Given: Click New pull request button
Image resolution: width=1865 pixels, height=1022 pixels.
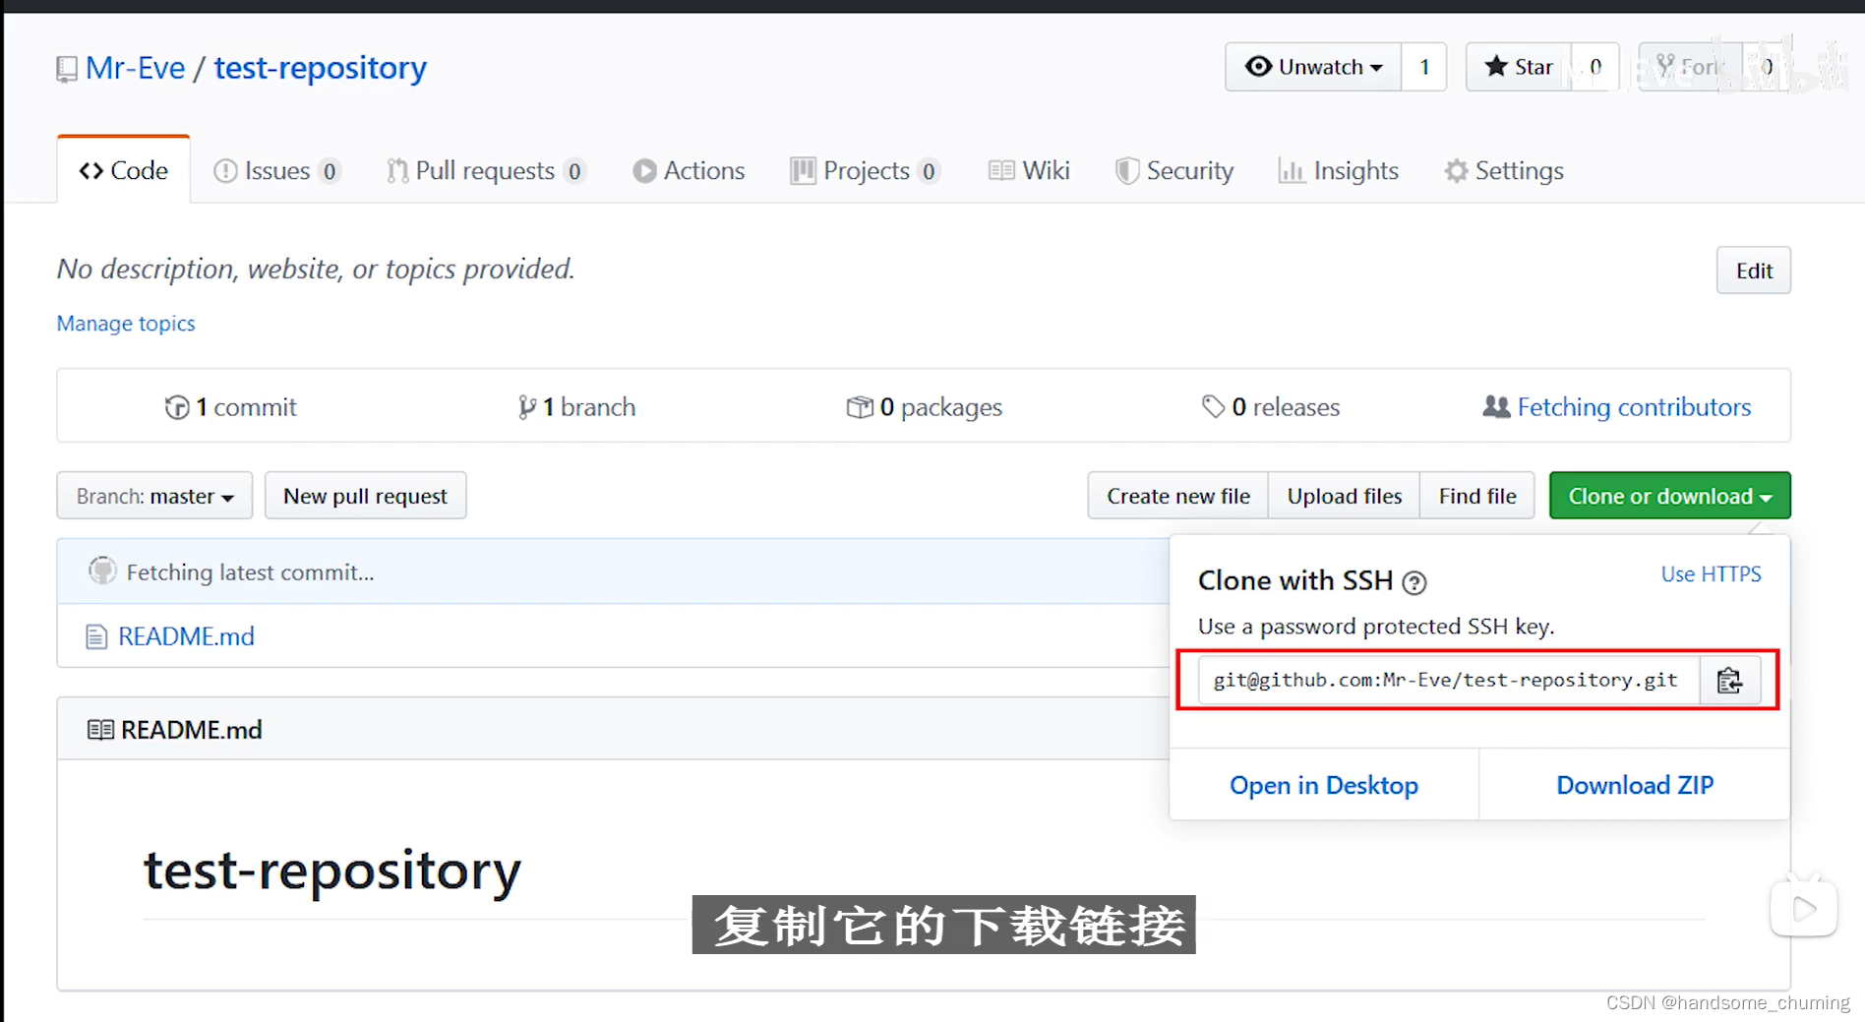Looking at the screenshot, I should point(365,496).
